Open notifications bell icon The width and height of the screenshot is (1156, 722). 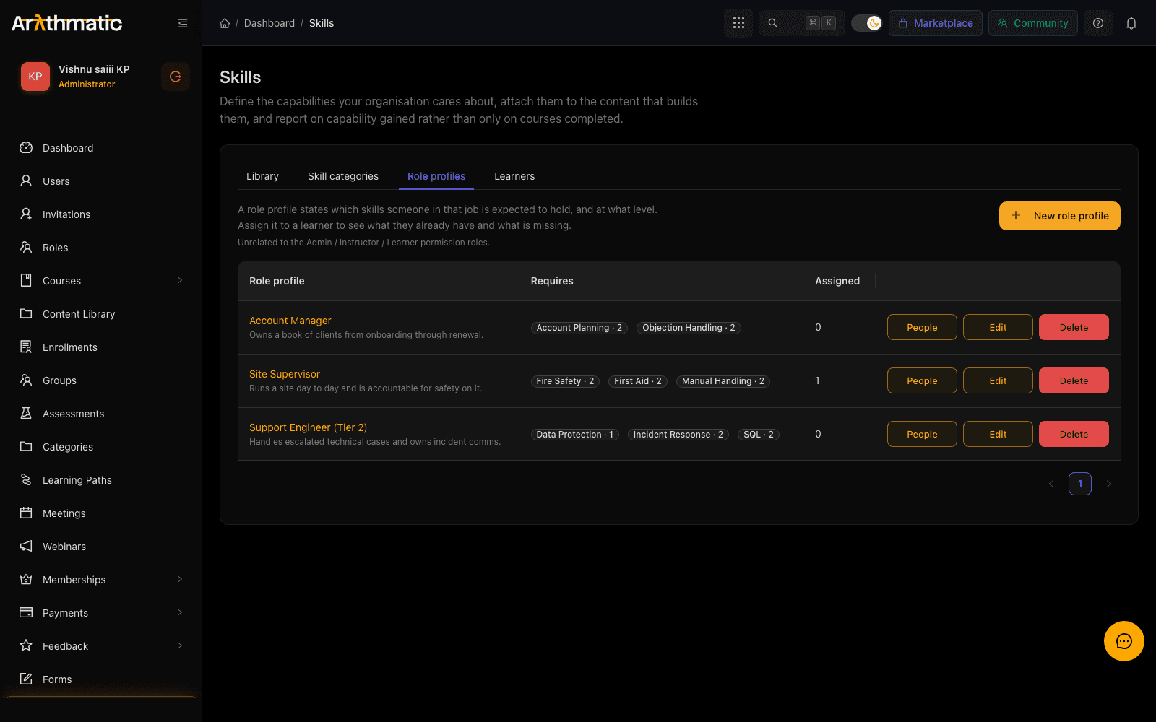(x=1131, y=23)
